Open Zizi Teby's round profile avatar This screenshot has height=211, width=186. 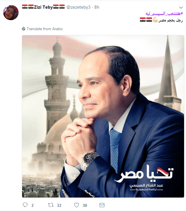tap(11, 13)
